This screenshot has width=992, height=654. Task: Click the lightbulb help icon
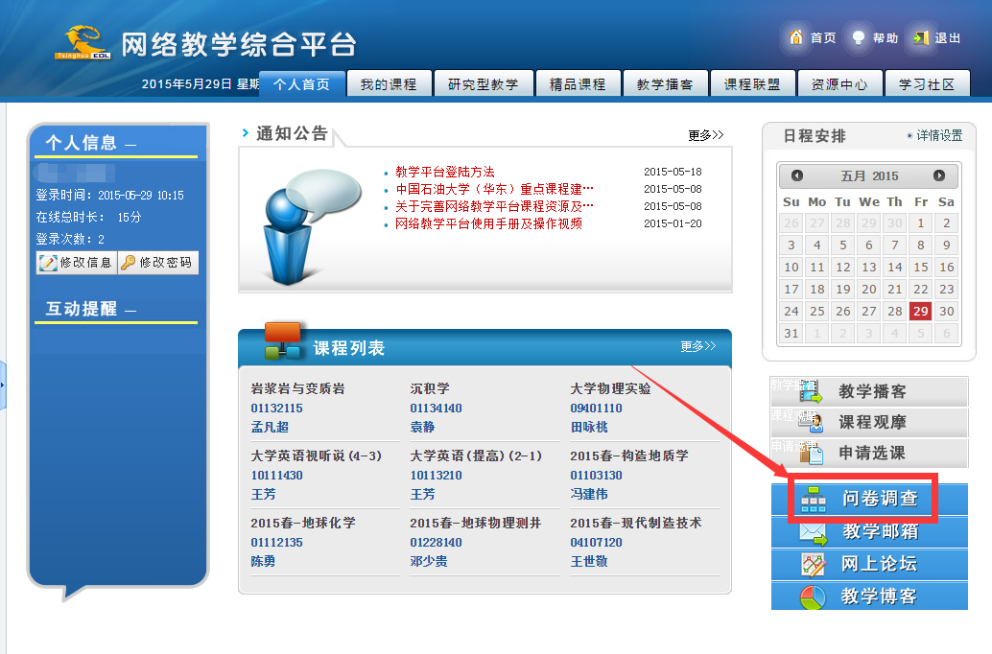click(x=859, y=37)
